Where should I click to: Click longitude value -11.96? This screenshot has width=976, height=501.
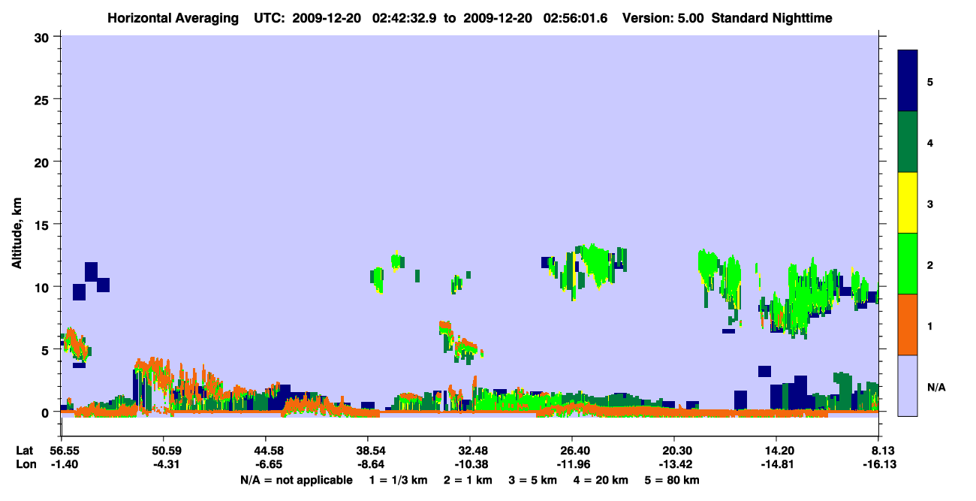click(572, 465)
